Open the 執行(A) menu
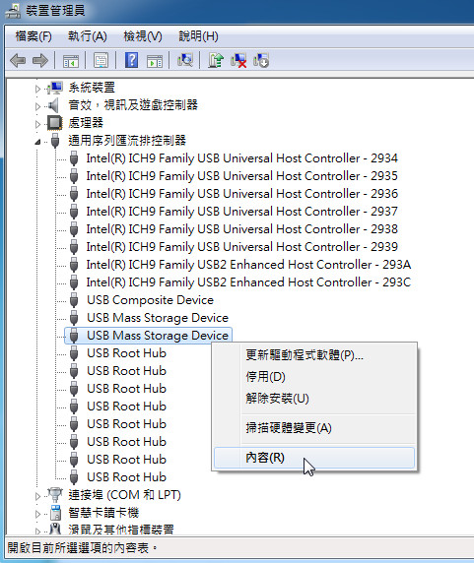This screenshot has height=563, width=474. point(88,36)
